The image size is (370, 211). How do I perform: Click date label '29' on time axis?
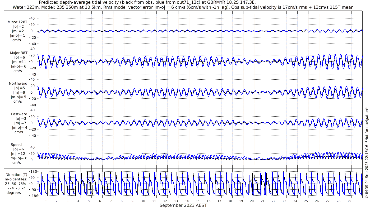pos(349,201)
